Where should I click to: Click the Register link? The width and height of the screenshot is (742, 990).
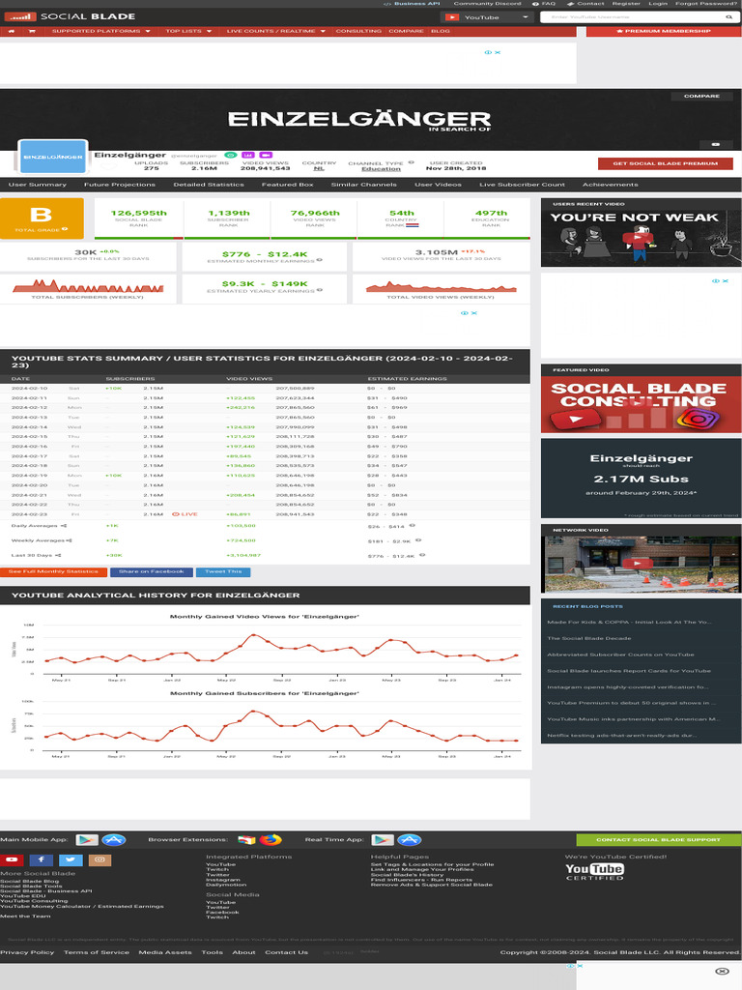coord(626,4)
